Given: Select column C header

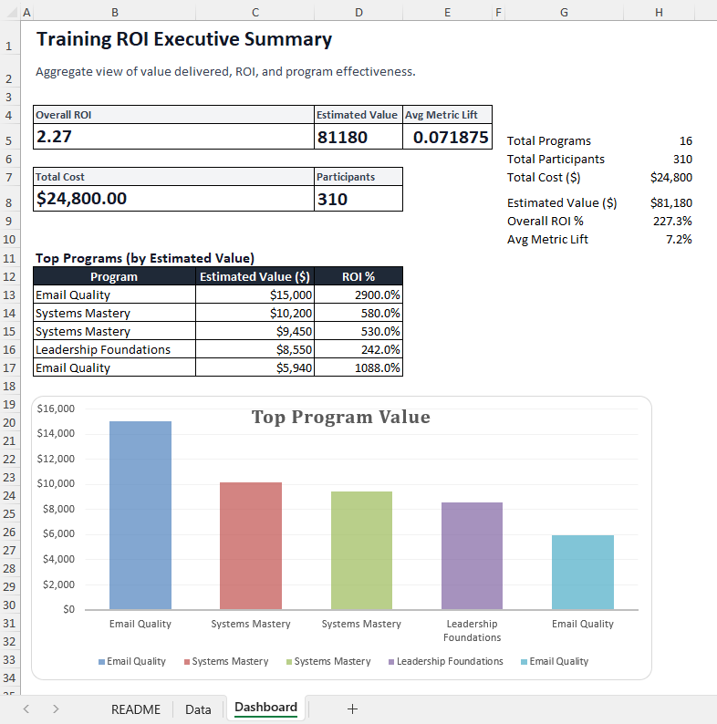Looking at the screenshot, I should pos(255,13).
